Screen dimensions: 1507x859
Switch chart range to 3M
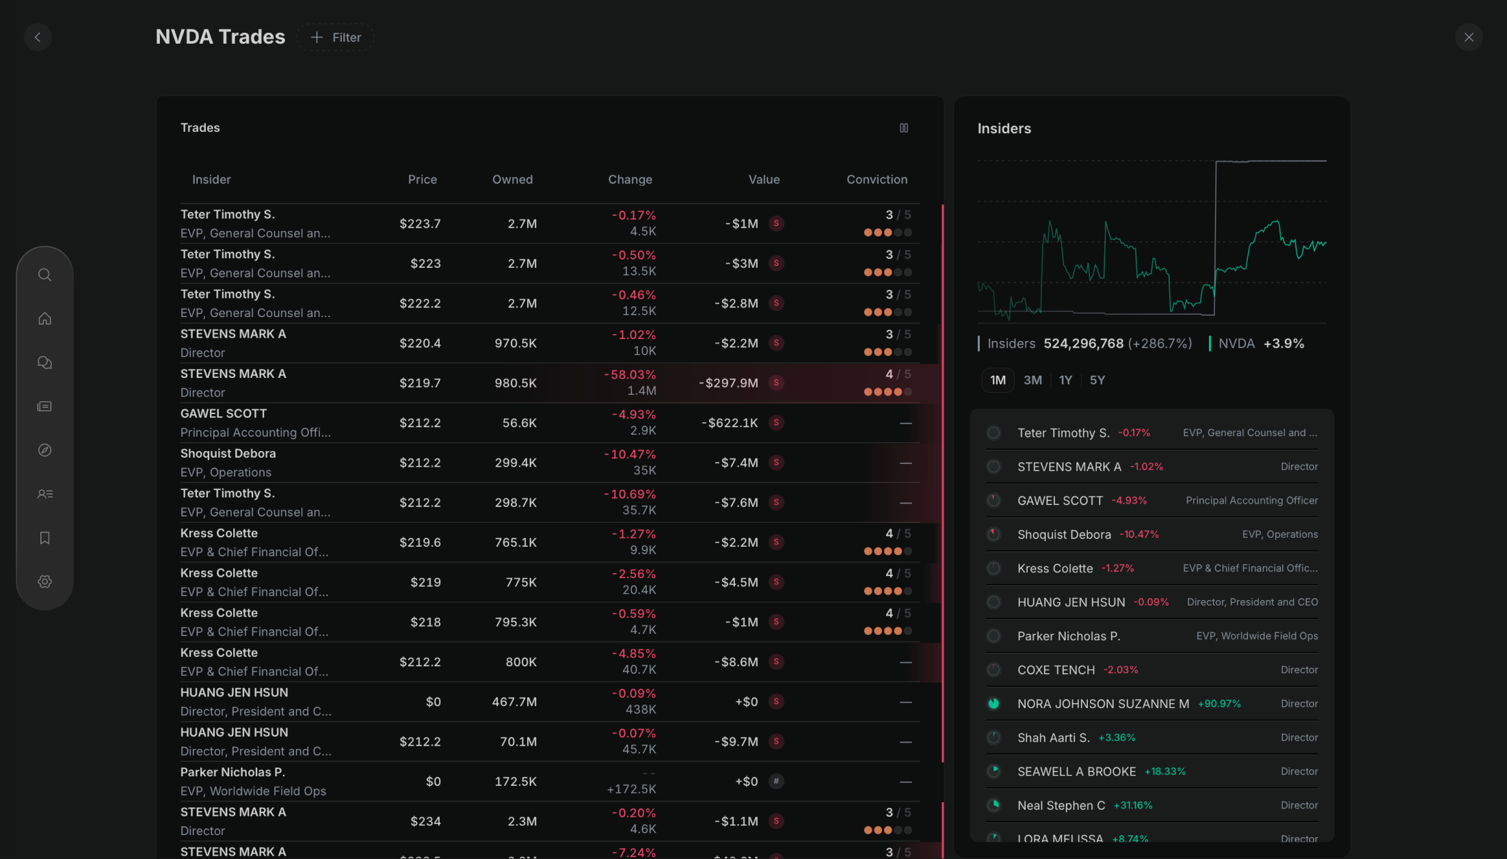point(1032,380)
